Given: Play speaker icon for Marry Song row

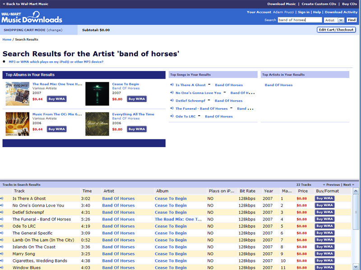Looking at the screenshot, I should pos(2,254).
